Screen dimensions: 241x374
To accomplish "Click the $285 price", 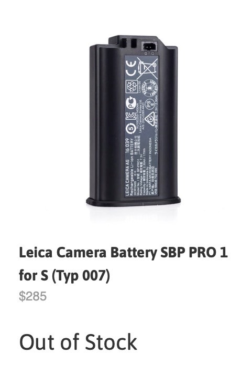I will 33,296.
